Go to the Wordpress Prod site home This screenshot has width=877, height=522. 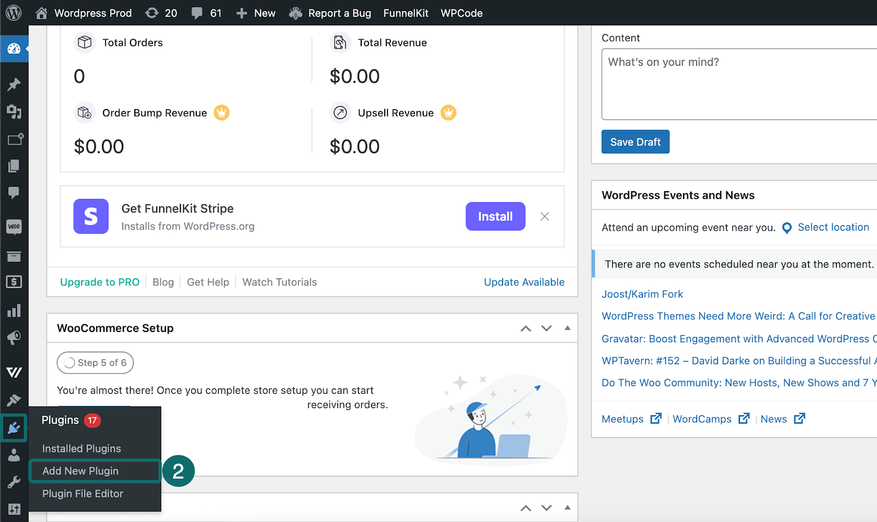[84, 13]
